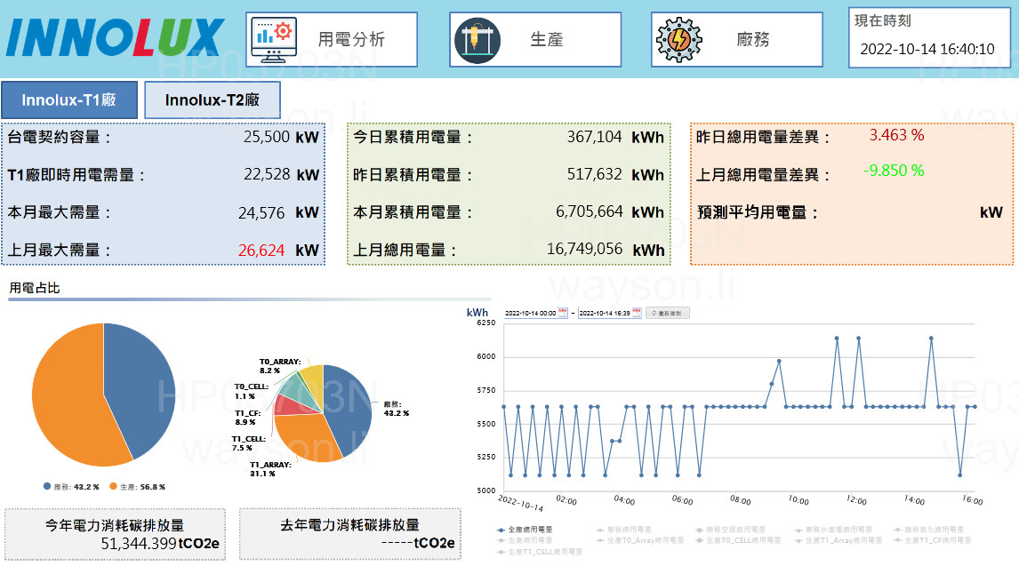Click the 重新繪製 redraw button

pyautogui.click(x=668, y=313)
